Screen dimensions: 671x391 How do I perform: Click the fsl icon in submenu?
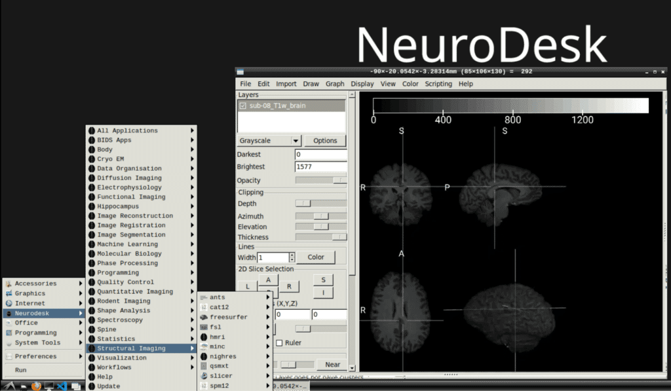[204, 327]
